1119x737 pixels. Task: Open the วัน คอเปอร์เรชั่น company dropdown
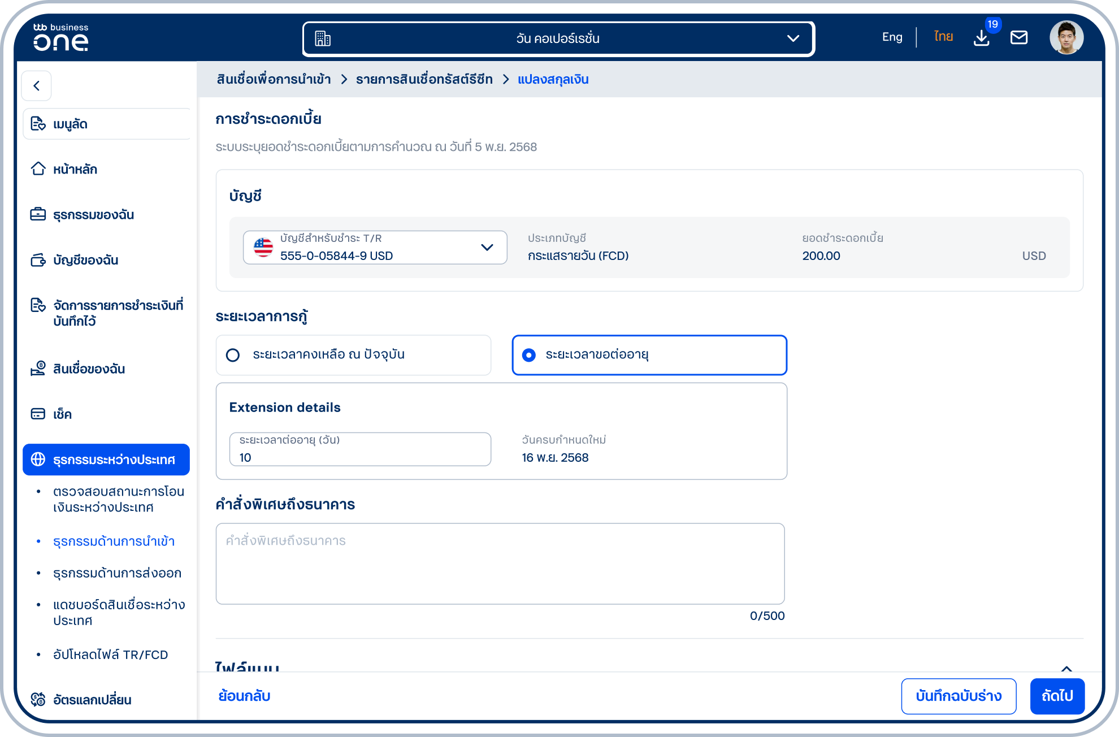(x=558, y=38)
